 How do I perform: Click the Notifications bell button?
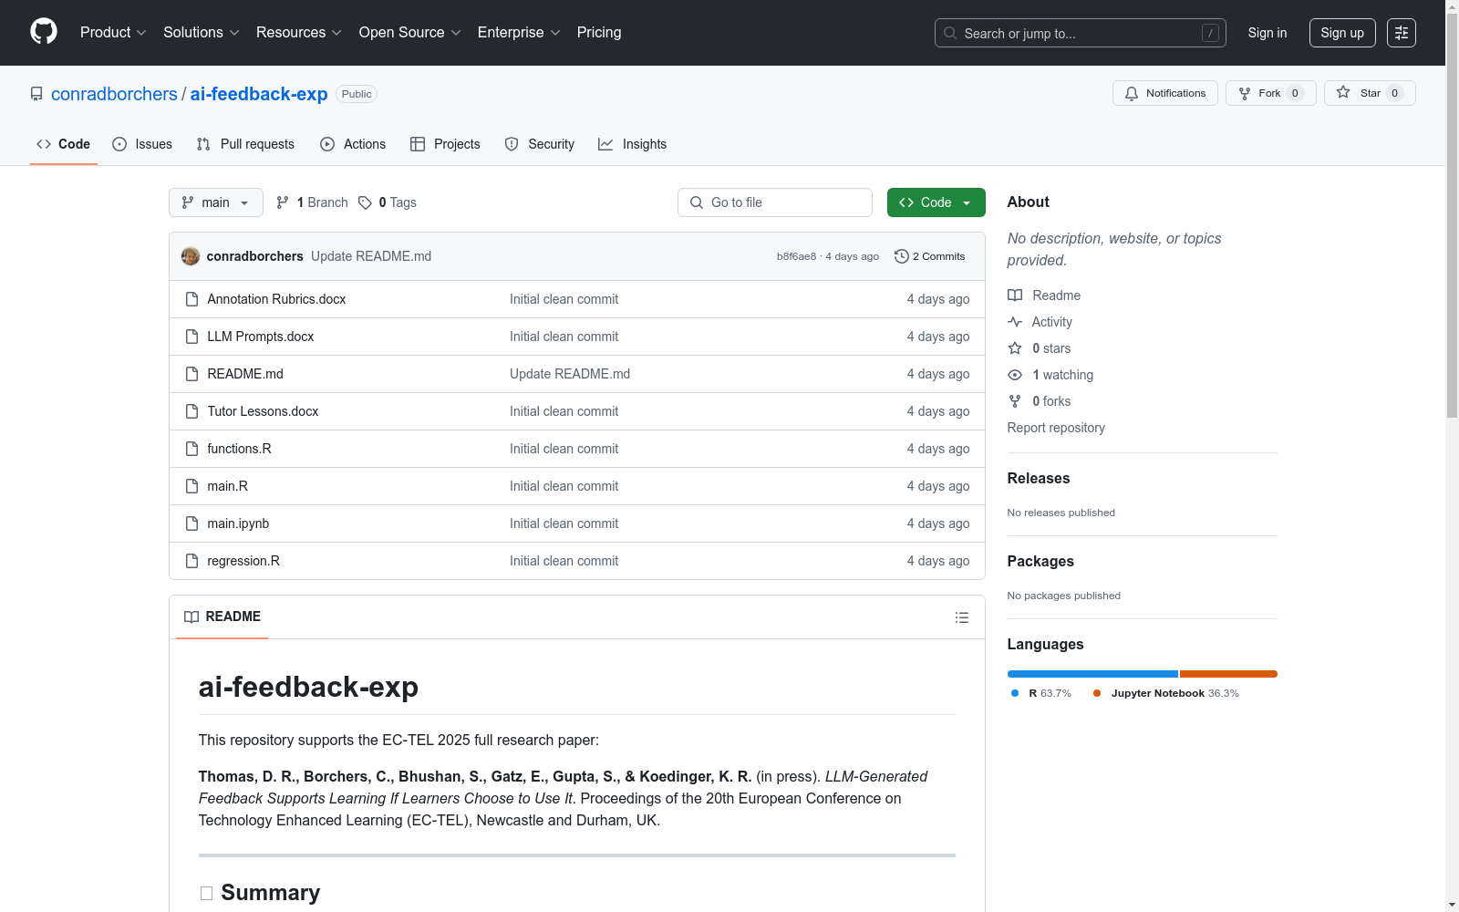click(x=1164, y=93)
